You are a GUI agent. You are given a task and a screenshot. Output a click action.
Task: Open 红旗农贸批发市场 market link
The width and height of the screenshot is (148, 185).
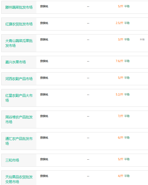[19, 24]
